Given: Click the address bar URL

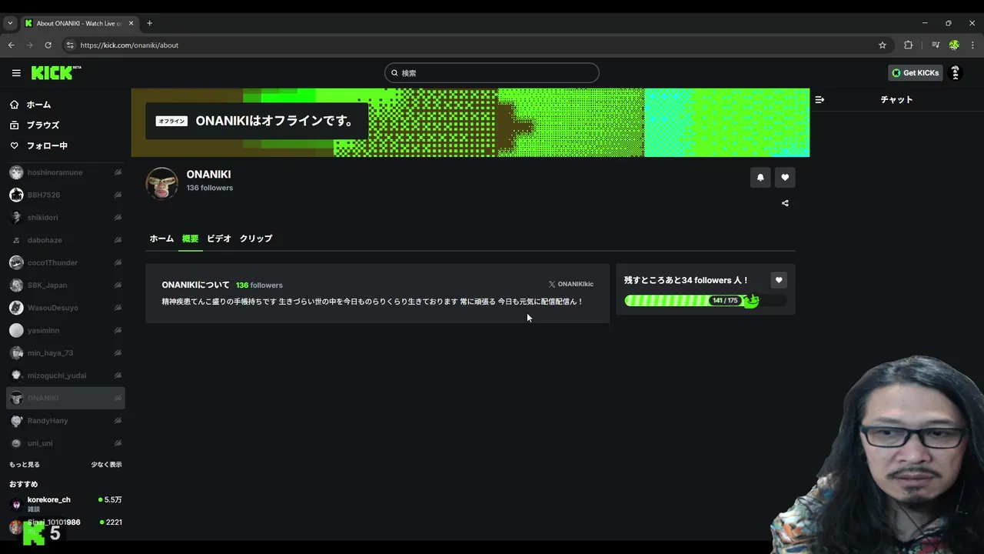Looking at the screenshot, I should (x=129, y=45).
